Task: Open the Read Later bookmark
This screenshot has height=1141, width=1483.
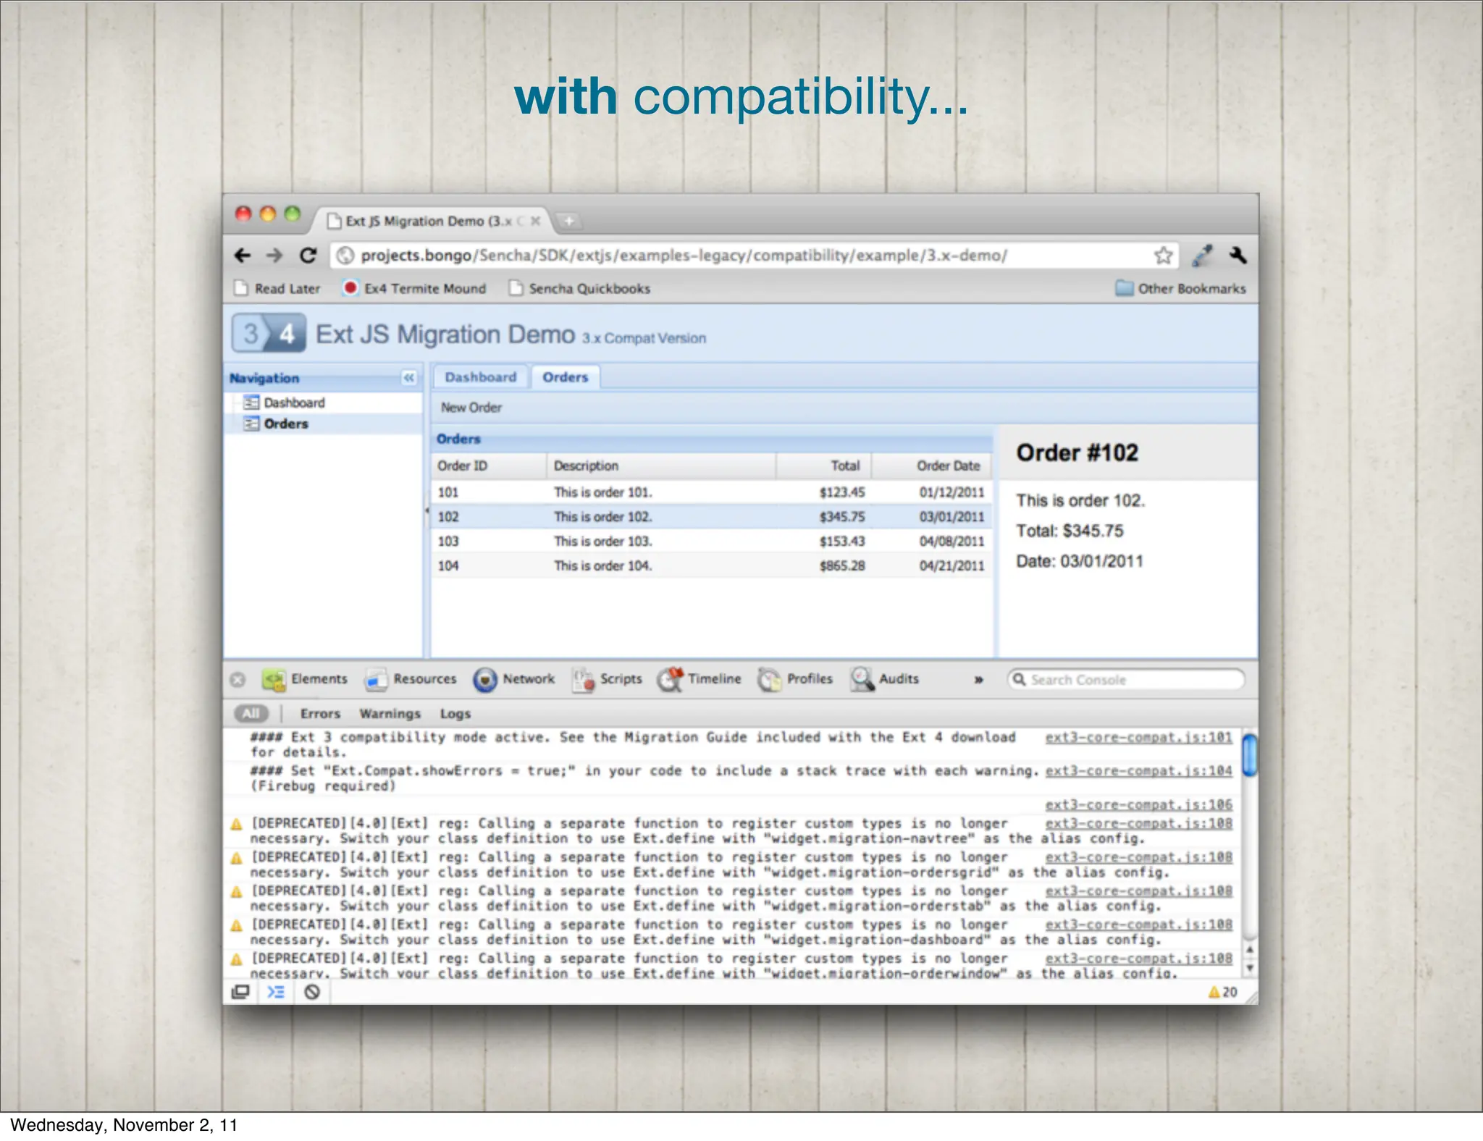Action: 278,288
